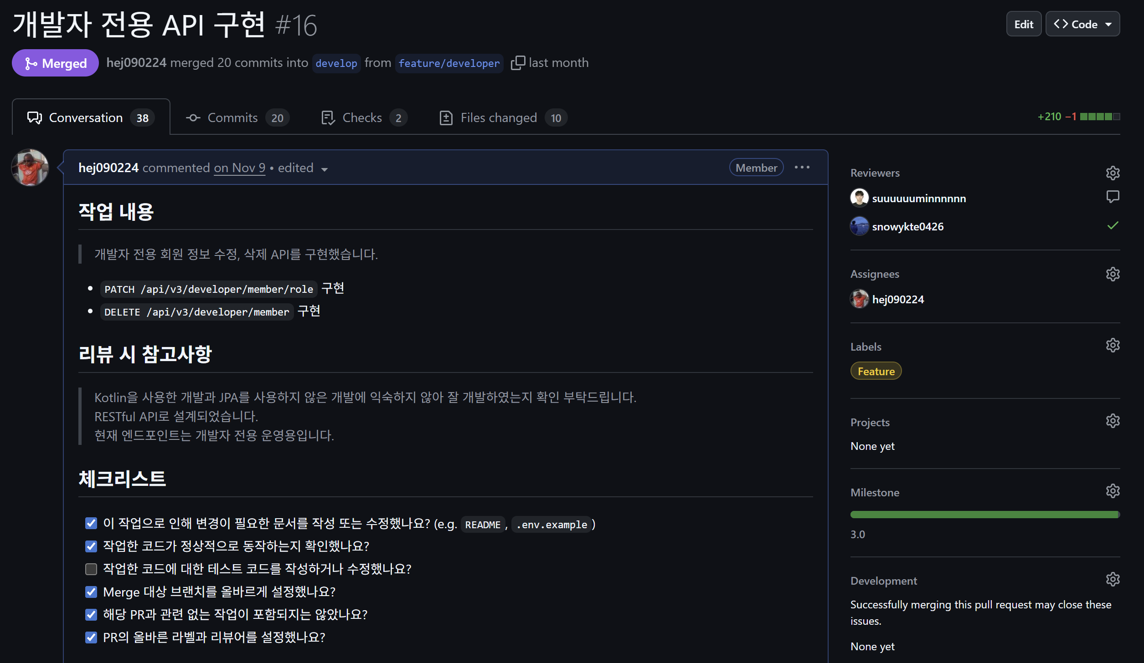Expand the edited history dropdown arrow
This screenshot has width=1144, height=663.
click(325, 169)
